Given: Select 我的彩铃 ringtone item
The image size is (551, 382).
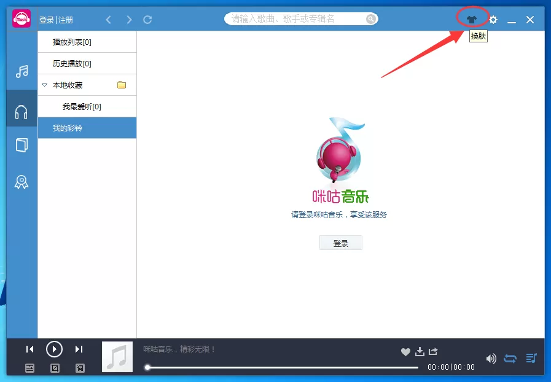Looking at the screenshot, I should click(x=87, y=128).
